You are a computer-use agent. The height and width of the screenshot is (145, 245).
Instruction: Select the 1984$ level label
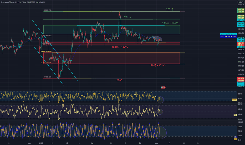tap(127, 17)
